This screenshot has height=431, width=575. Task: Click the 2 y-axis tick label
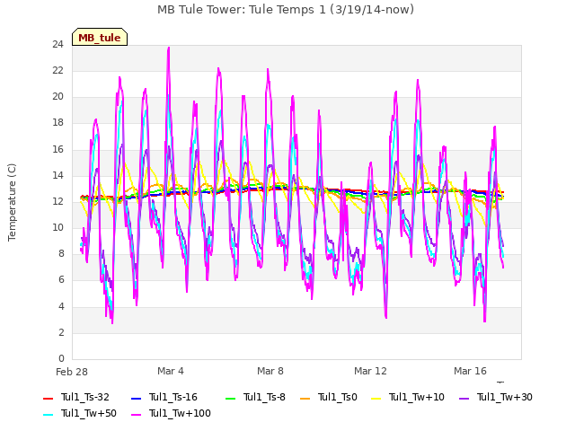coord(61,332)
